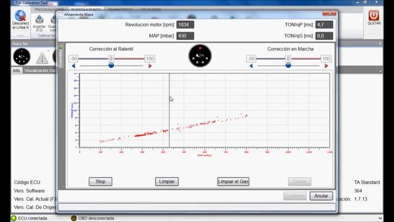Viewport: 394px width, 222px height.
Task: Click the Marcha slider 100 maximum box
Action: click(x=326, y=59)
